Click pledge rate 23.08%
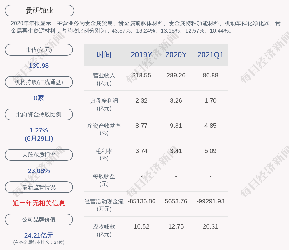Image resolution: width=289 pixels, height=250 pixels. (x=39, y=171)
